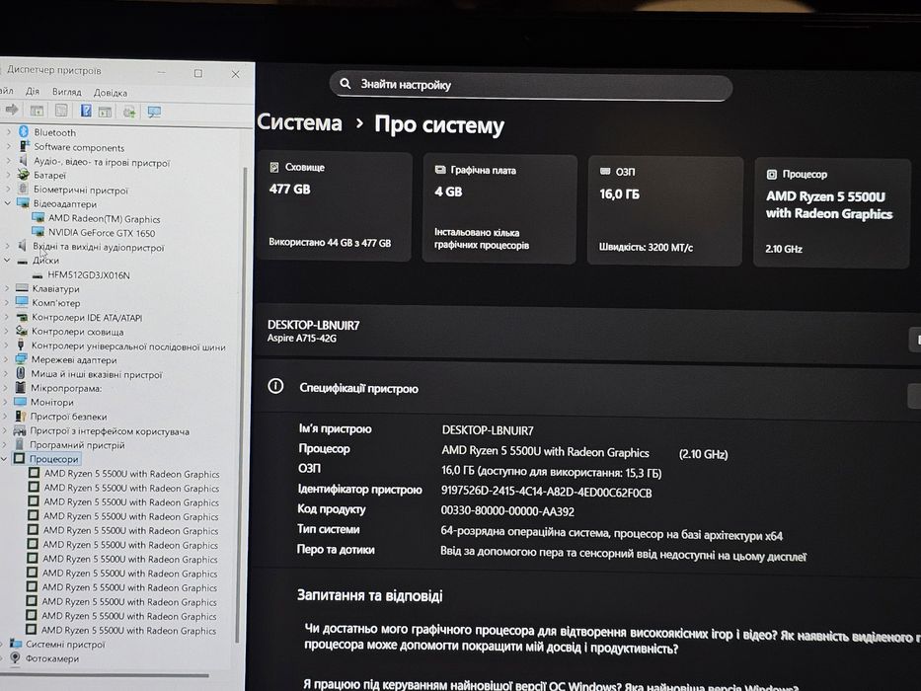Click the HFM512GD3JX016N disk drive icon
921x691 pixels.
click(38, 275)
